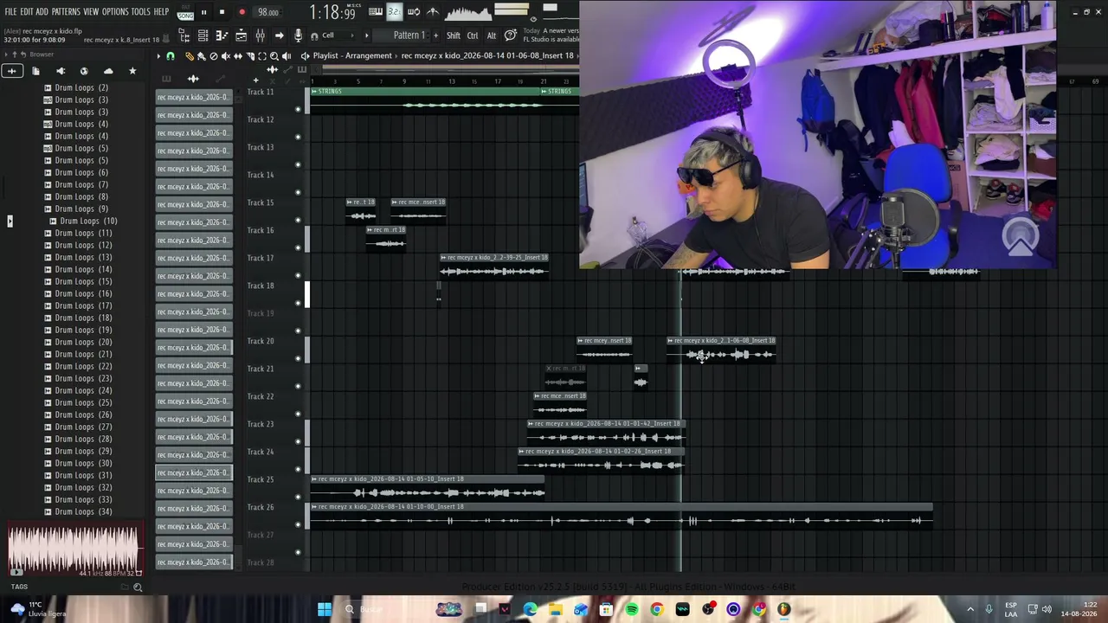Viewport: 1108px width, 623px height.
Task: Open the OPTIONS menu
Action: (x=115, y=12)
